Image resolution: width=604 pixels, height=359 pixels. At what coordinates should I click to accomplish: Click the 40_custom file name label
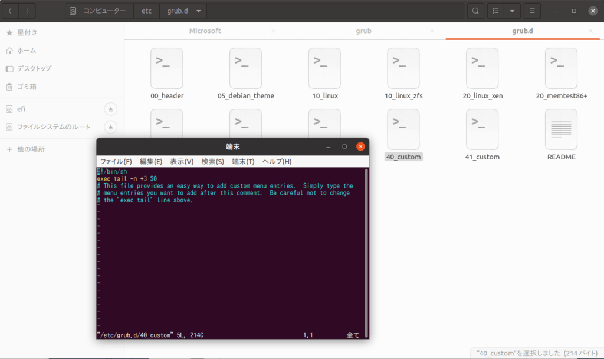point(403,157)
